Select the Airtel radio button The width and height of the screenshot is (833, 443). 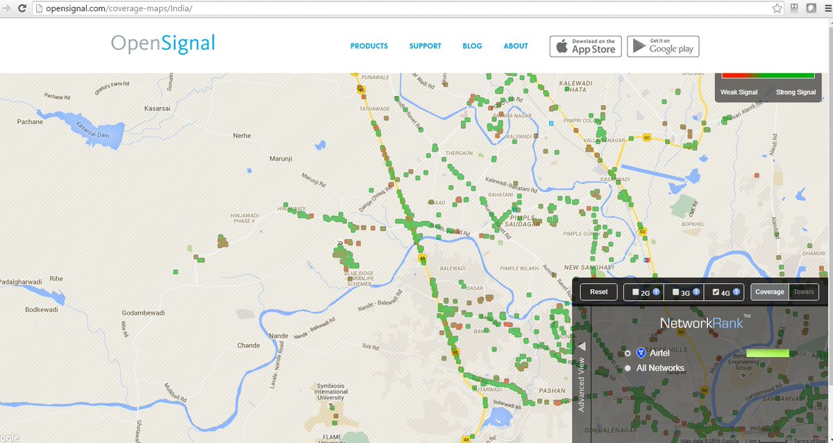pos(628,354)
